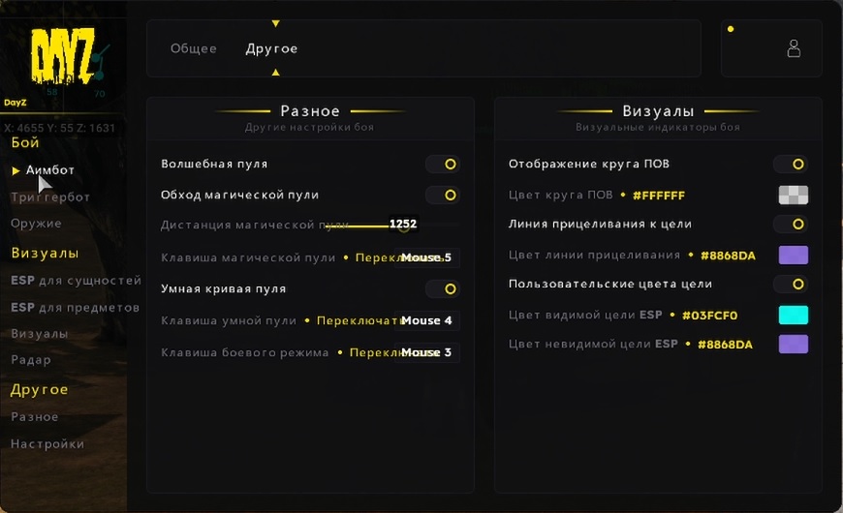The height and width of the screenshot is (513, 843).
Task: Click the yellow arrow below the Другое tab
Action: coord(275,73)
